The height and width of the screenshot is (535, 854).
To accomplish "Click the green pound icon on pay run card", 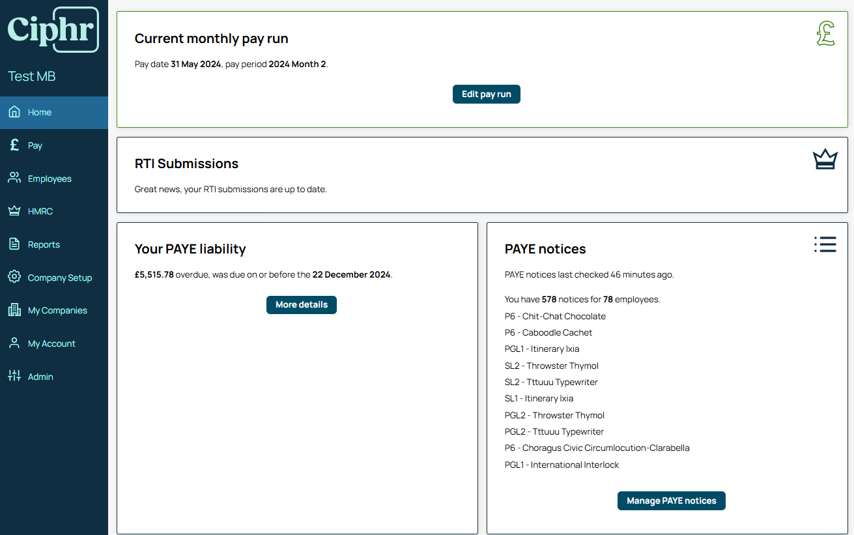I will point(825,33).
